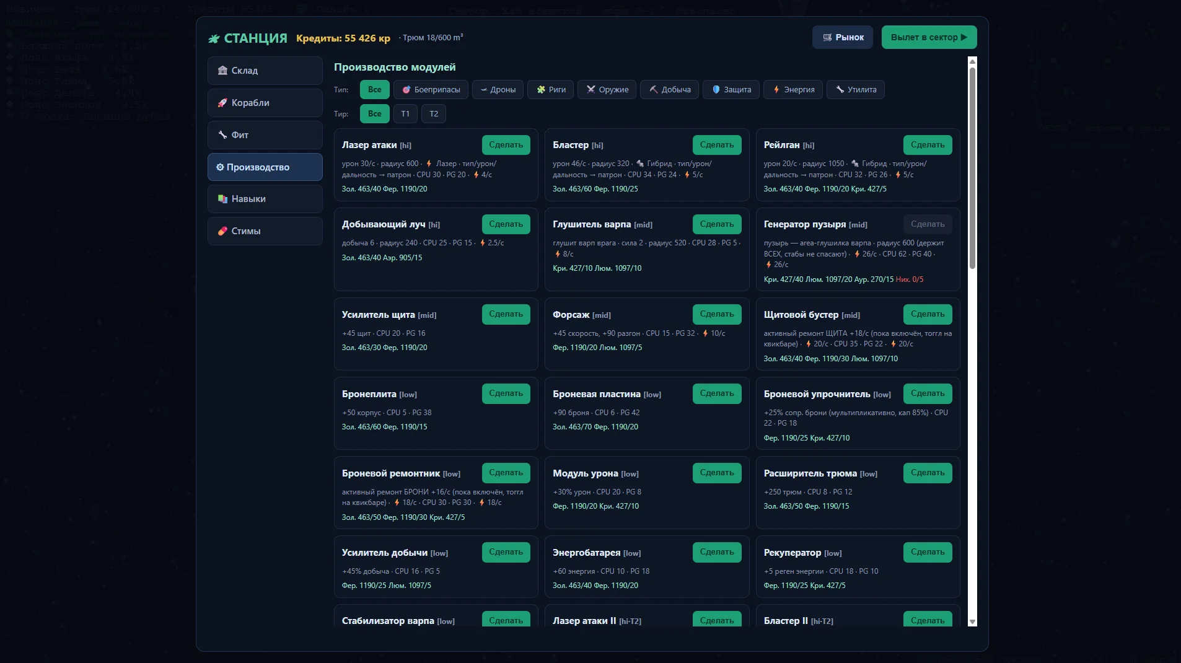
Task: Filter modules by Энергия energy type
Action: pyautogui.click(x=793, y=90)
